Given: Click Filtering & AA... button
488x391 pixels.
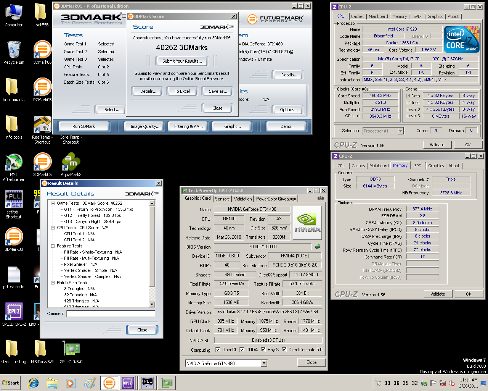Looking at the screenshot, I should coord(188,126).
